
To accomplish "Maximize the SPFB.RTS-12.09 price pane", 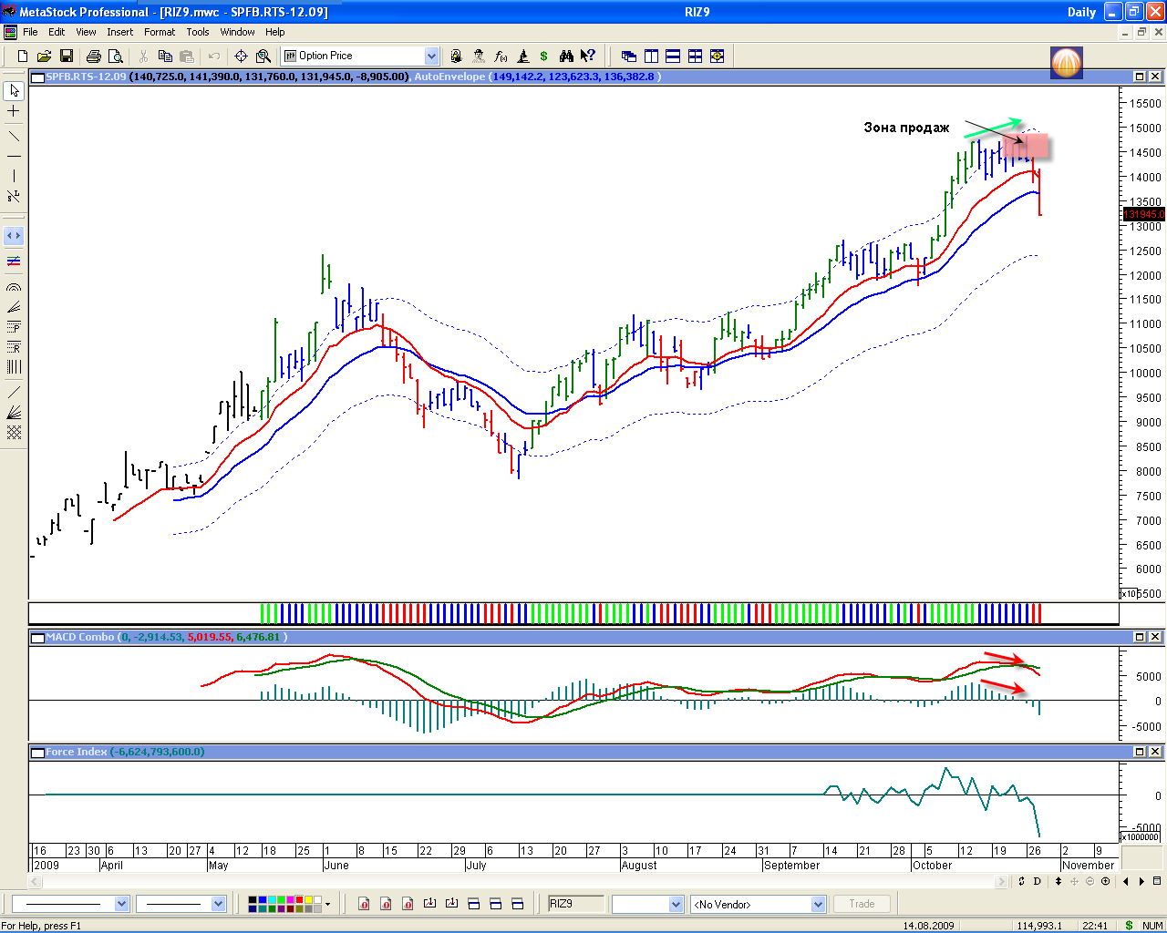I will [1140, 77].
